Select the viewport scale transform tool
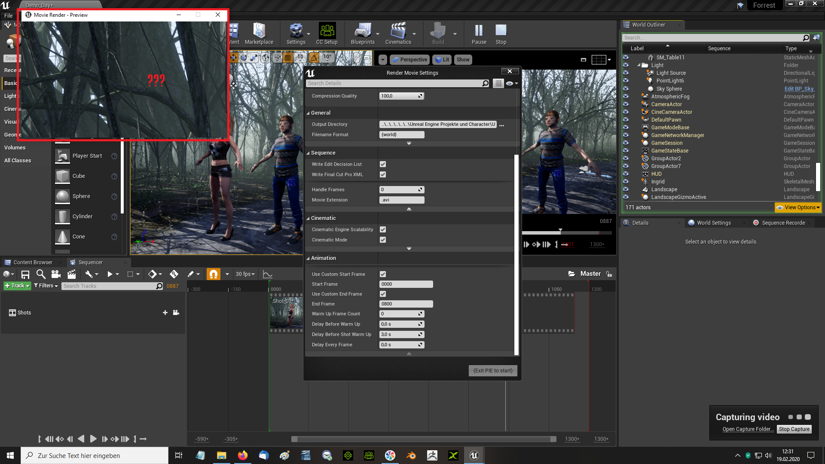This screenshot has height=464, width=825. click(254, 58)
